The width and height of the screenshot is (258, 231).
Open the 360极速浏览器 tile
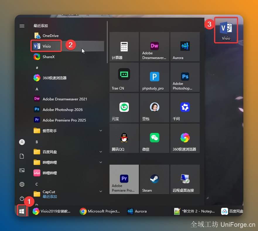(185, 138)
